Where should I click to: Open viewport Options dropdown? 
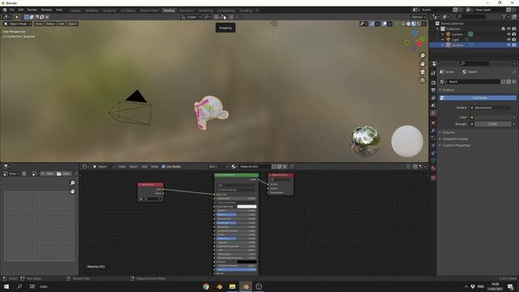click(x=418, y=17)
